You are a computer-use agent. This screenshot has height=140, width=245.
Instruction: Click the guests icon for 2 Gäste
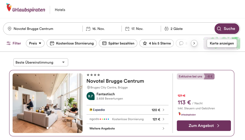click(x=166, y=29)
